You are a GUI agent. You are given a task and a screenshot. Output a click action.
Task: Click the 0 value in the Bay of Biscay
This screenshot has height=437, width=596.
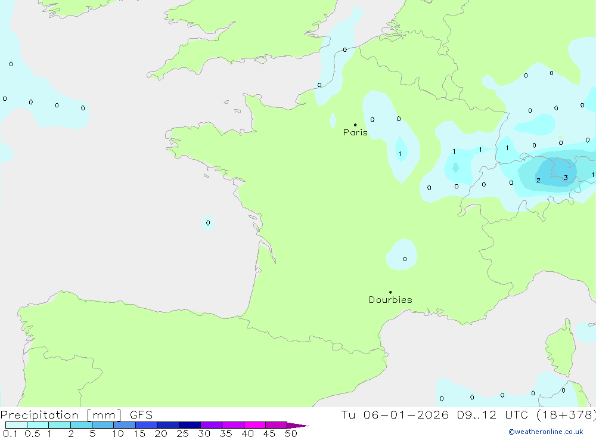click(208, 223)
